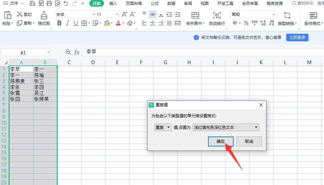This screenshot has height=185, width=324.
Task: Cut selection with scissors icon
Action: click(x=20, y=14)
